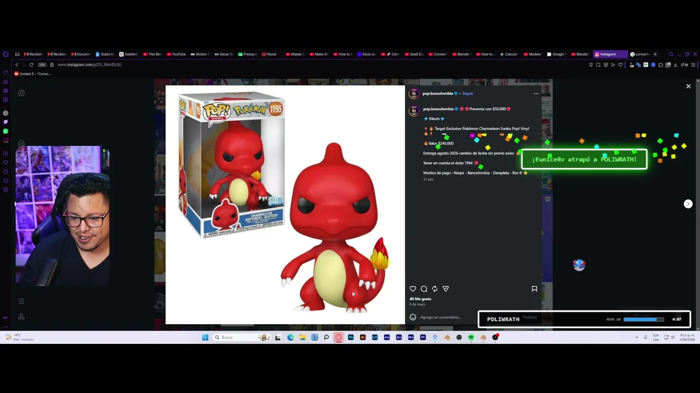Click the Charmeleon Funko Pop image

pos(285,205)
